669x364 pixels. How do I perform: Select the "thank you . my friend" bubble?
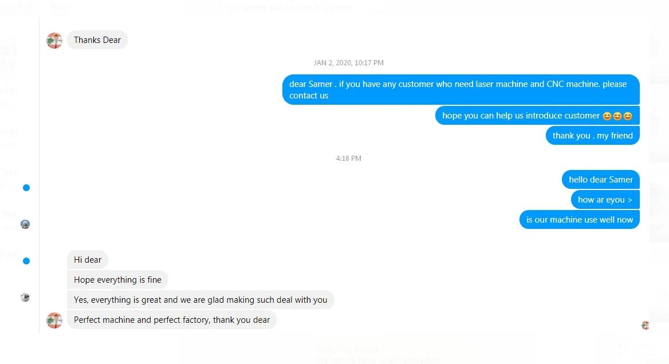[x=593, y=136]
